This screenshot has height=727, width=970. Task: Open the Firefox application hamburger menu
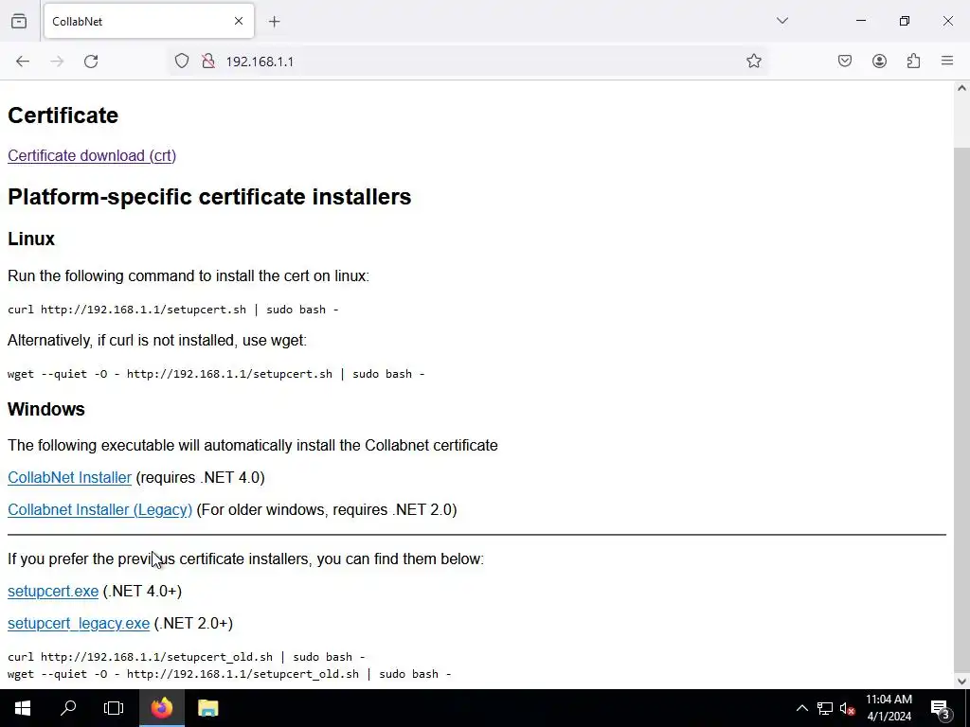tap(947, 61)
